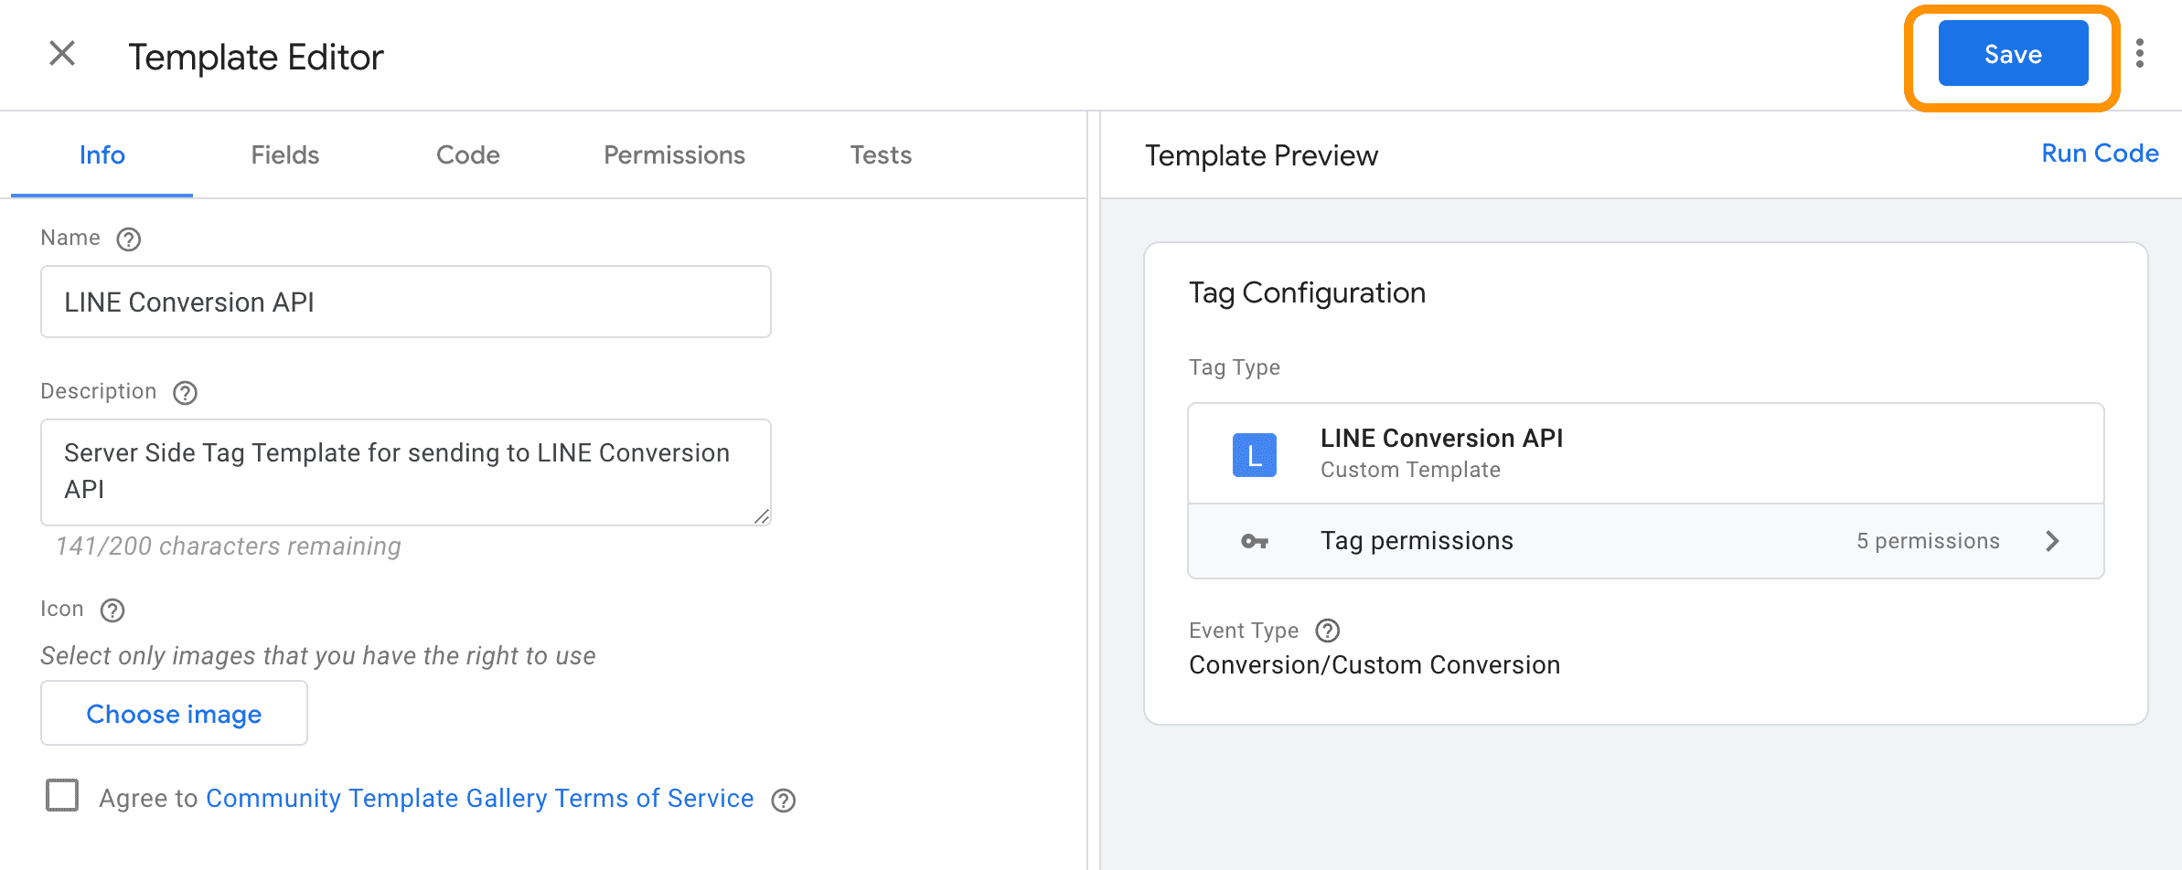2182x870 pixels.
Task: Go to the Code tab
Action: coord(468,155)
